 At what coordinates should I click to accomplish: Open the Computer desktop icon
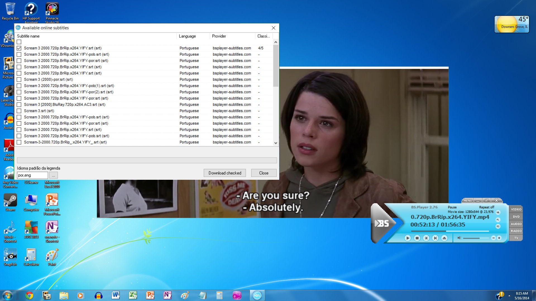pyautogui.click(x=31, y=203)
